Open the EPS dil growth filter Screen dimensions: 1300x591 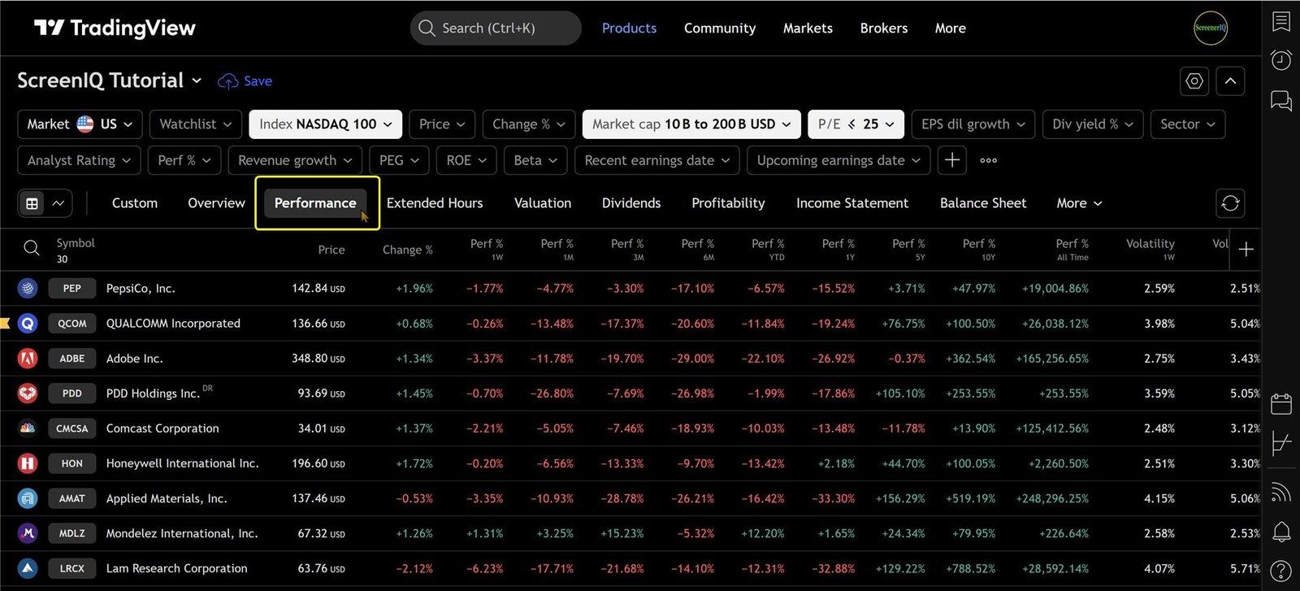tap(973, 124)
